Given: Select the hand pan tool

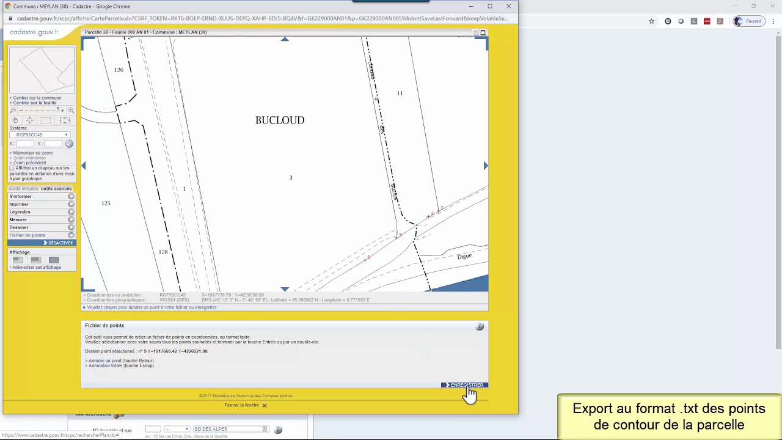Looking at the screenshot, I should click(16, 120).
